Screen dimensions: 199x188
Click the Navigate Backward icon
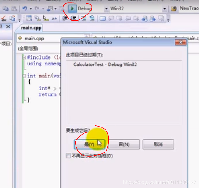click(50, 9)
